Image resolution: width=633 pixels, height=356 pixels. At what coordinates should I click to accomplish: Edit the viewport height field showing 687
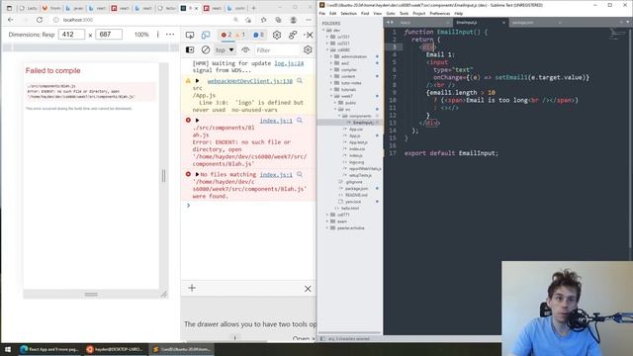click(109, 35)
